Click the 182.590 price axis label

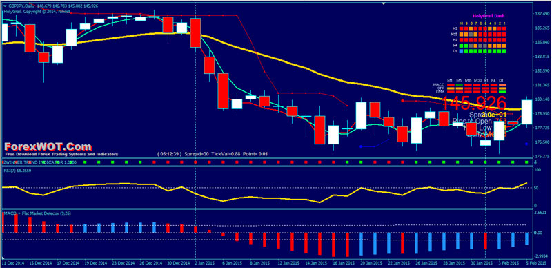pos(542,70)
